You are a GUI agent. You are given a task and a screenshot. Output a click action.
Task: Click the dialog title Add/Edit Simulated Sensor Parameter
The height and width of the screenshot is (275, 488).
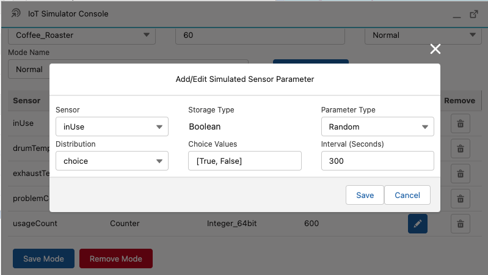point(245,79)
